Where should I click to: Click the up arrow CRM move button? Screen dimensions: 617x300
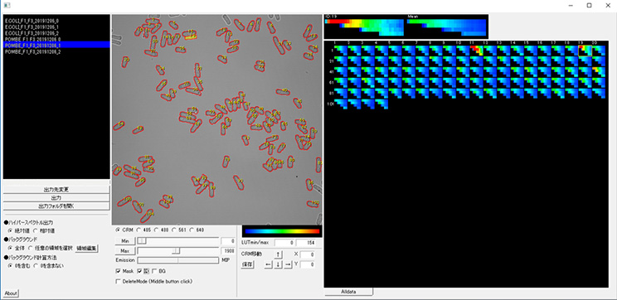[278, 255]
